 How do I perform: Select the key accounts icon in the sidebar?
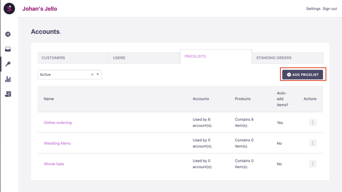tap(8, 64)
